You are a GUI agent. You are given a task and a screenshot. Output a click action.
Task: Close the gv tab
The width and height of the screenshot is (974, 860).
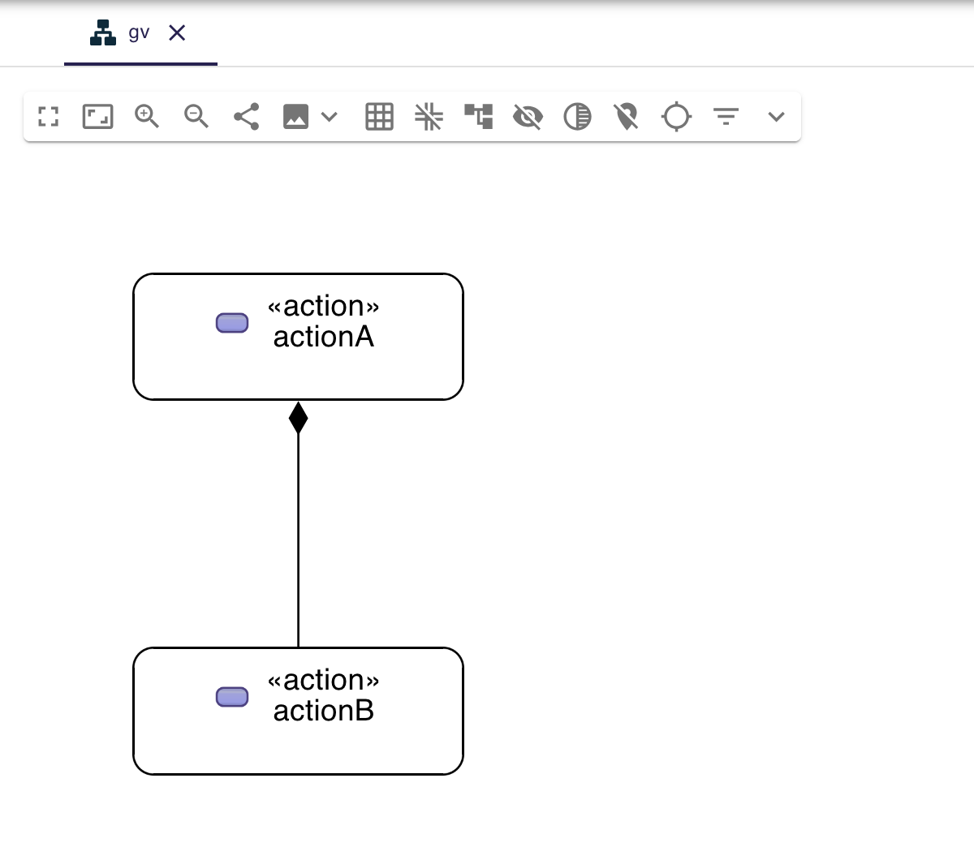pos(177,33)
